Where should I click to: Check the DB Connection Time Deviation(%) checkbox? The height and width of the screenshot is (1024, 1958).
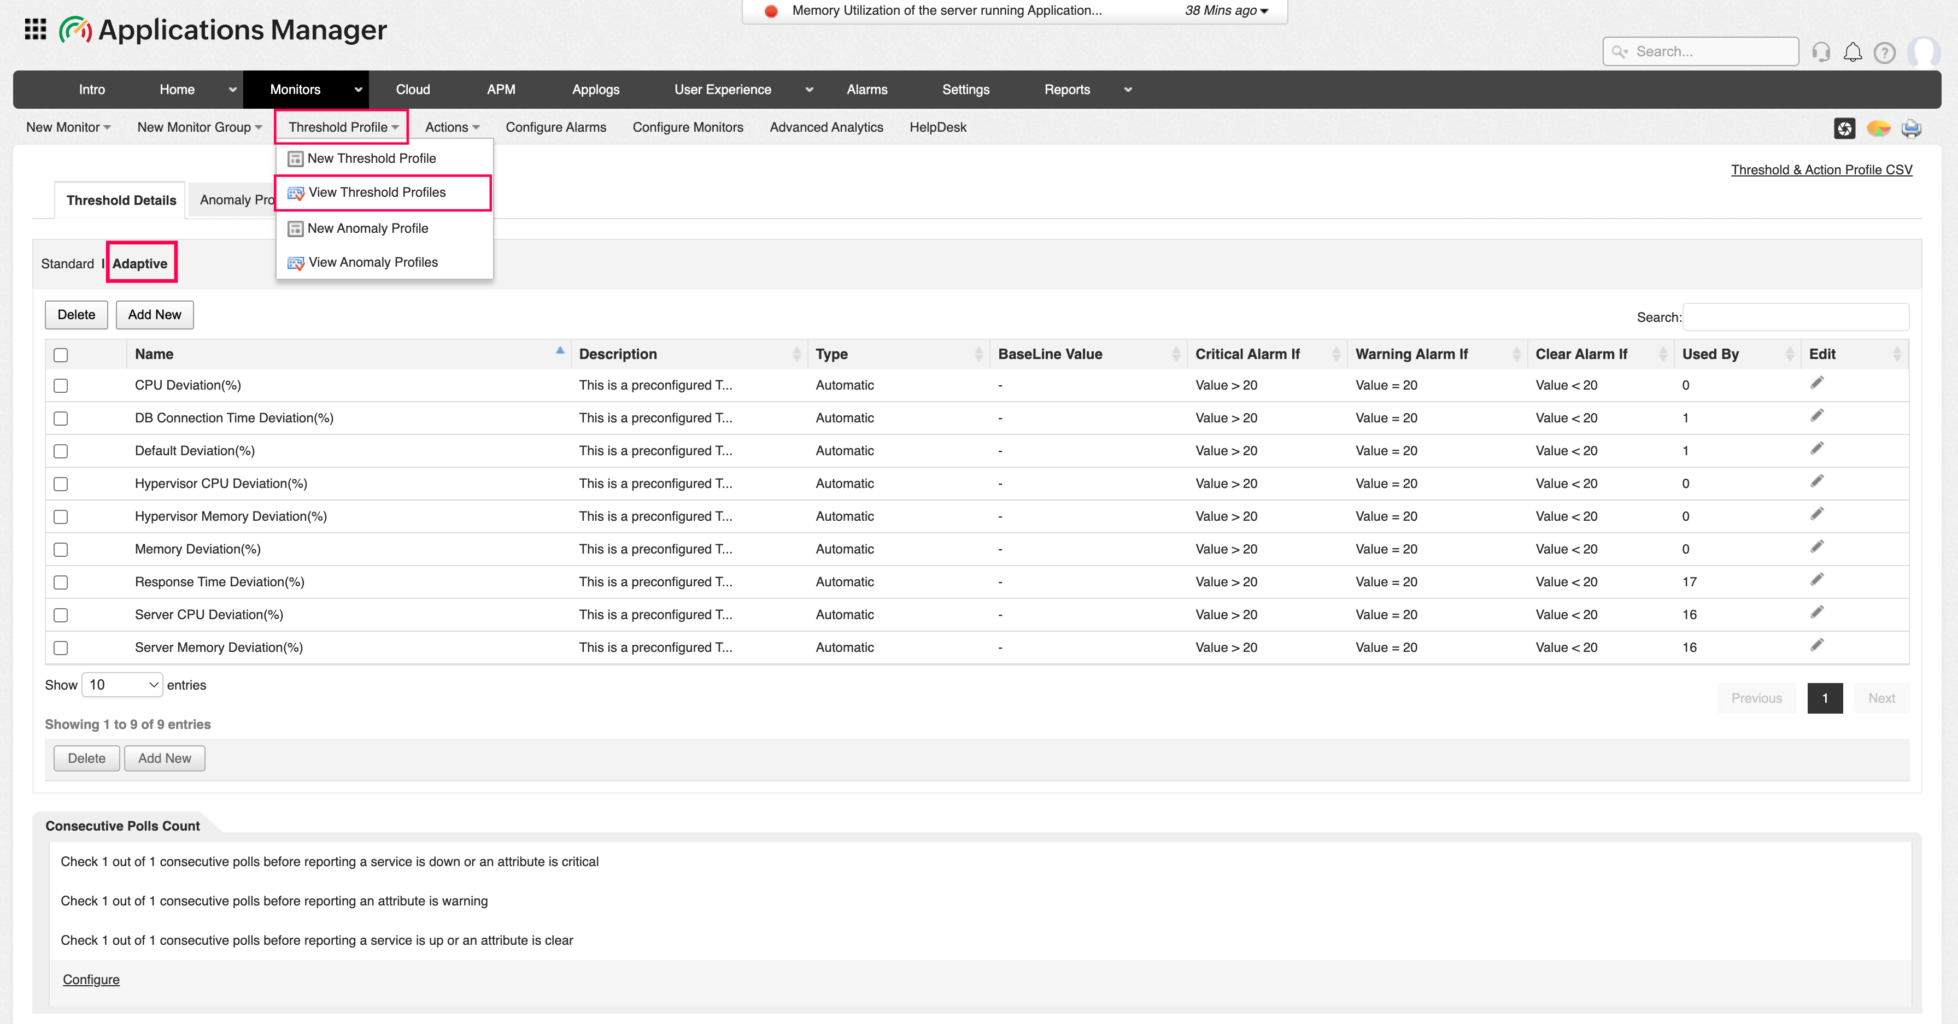click(x=61, y=419)
